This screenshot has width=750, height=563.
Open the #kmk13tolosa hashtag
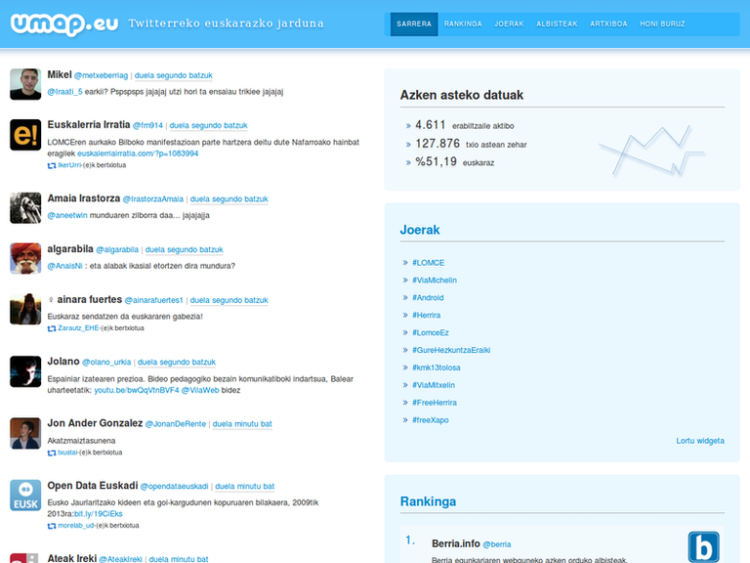point(437,368)
